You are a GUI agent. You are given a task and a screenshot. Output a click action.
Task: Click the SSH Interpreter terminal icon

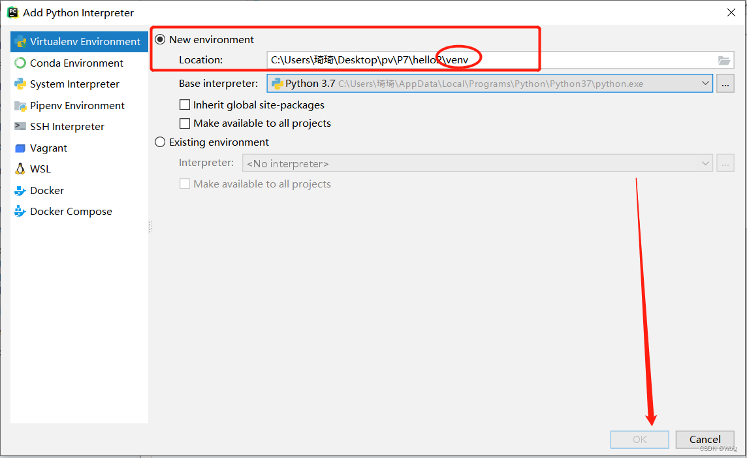point(20,127)
